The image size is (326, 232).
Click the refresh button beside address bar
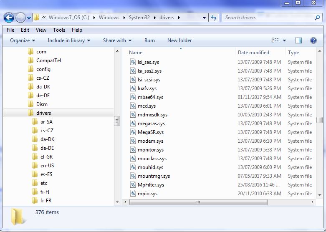pyautogui.click(x=214, y=18)
